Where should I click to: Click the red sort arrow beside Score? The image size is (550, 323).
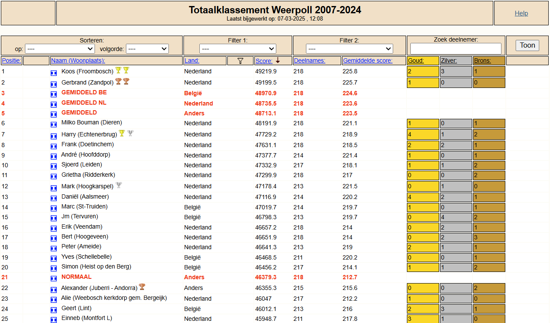[278, 60]
